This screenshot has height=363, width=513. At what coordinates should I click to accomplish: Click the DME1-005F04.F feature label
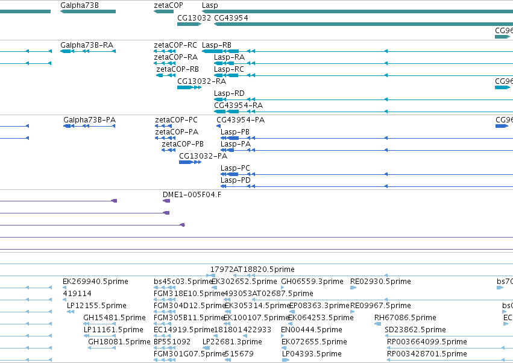[192, 195]
